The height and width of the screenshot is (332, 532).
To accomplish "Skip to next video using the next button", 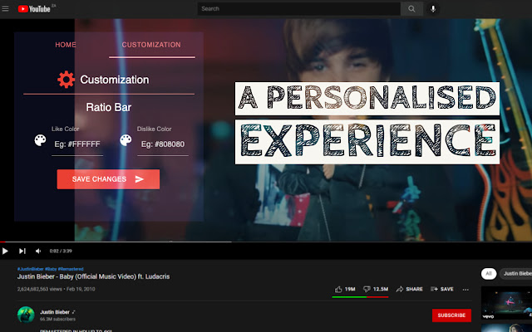I will click(22, 251).
